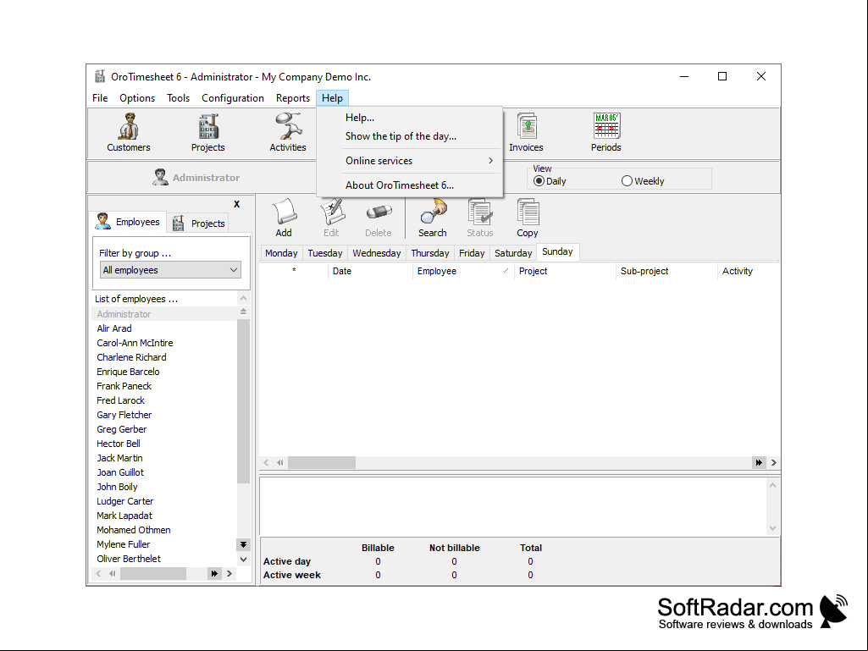Expand the Online services submenu
Image resolution: width=868 pixels, height=651 pixels.
pyautogui.click(x=421, y=161)
